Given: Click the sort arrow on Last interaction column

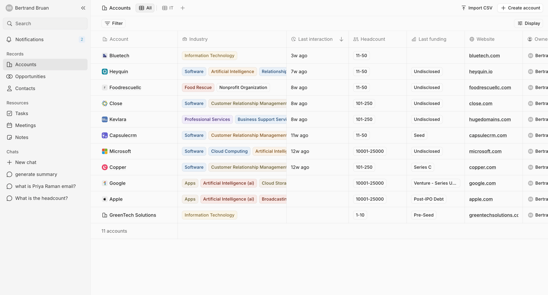Looking at the screenshot, I should click(x=341, y=39).
